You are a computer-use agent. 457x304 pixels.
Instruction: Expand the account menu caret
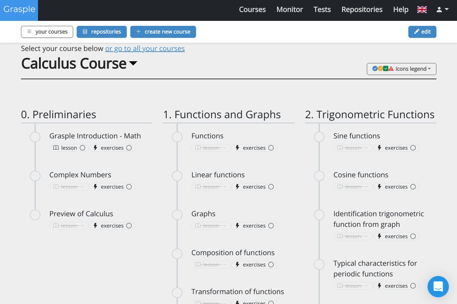click(446, 10)
